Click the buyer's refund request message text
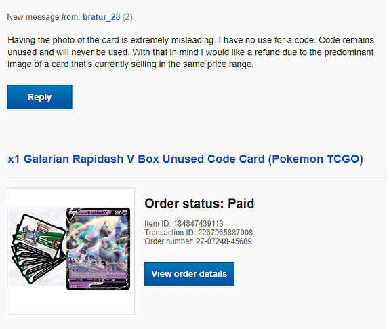The height and width of the screenshot is (329, 389). (x=190, y=52)
